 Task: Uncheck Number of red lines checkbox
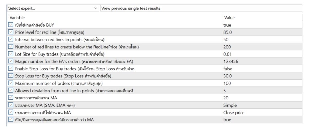11,47
